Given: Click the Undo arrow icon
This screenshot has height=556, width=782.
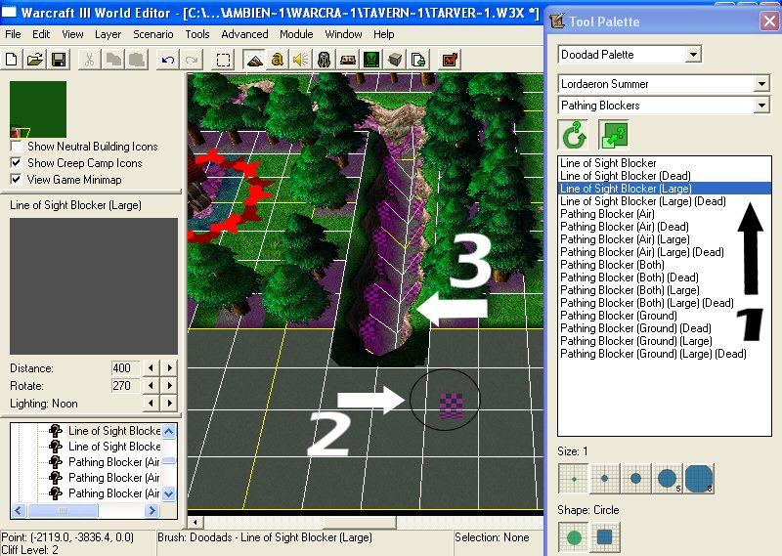Looking at the screenshot, I should 168,61.
